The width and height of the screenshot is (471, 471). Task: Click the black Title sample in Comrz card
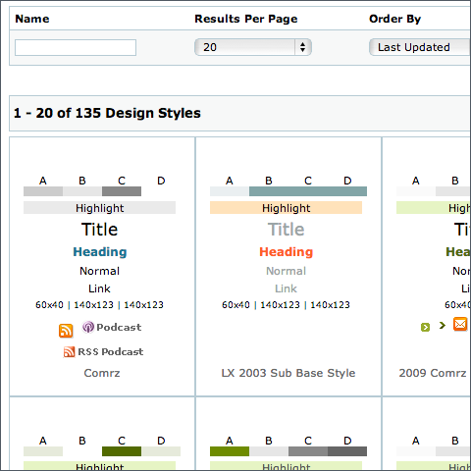99,230
